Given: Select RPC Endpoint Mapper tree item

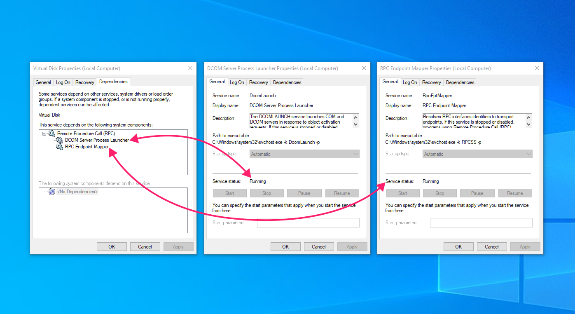Looking at the screenshot, I should [x=87, y=147].
